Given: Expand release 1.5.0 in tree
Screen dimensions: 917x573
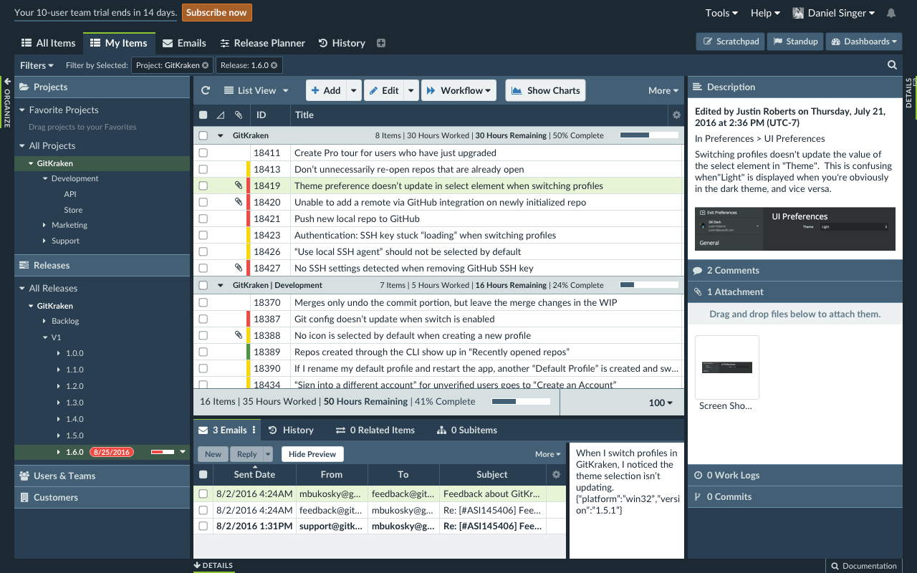Looking at the screenshot, I should (59, 435).
